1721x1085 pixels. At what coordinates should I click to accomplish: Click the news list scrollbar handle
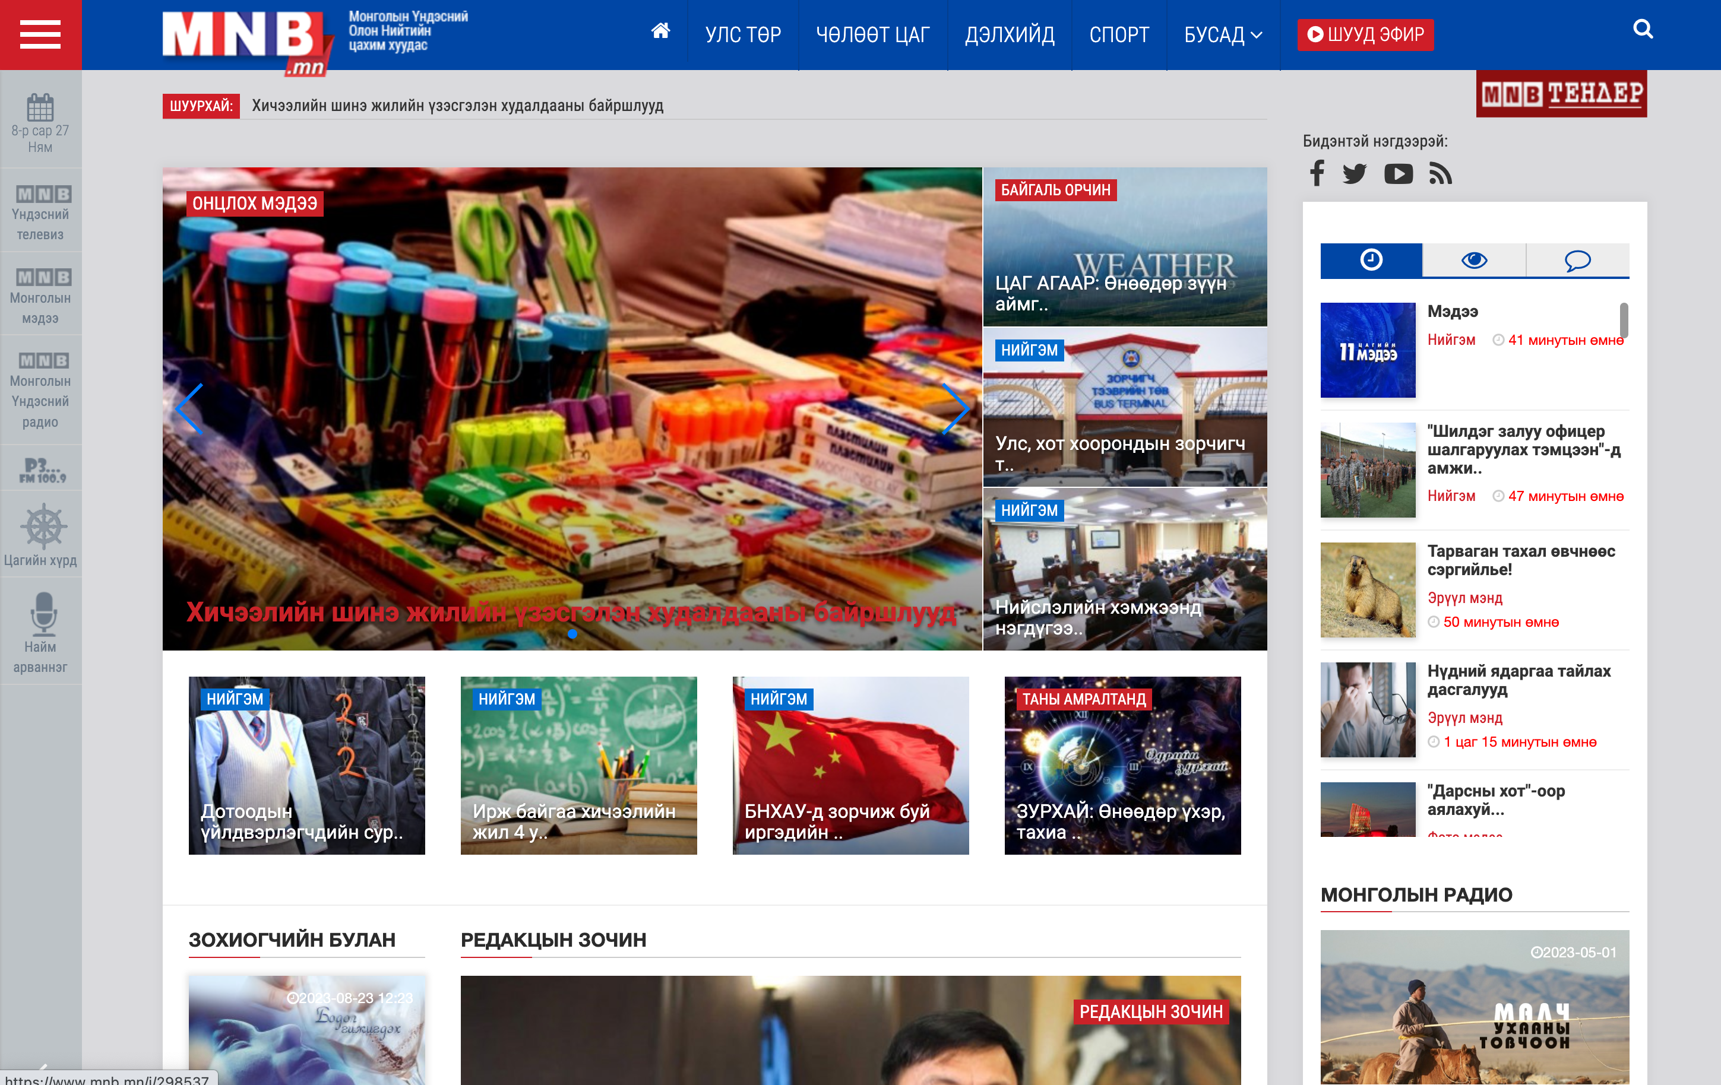pyautogui.click(x=1624, y=320)
